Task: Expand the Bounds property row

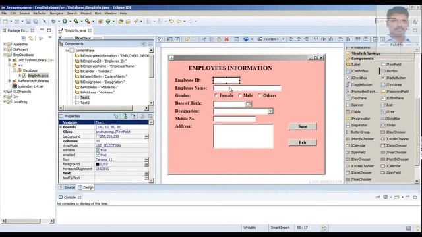Action: click(61, 127)
